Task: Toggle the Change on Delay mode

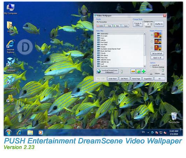Action: tap(138, 24)
